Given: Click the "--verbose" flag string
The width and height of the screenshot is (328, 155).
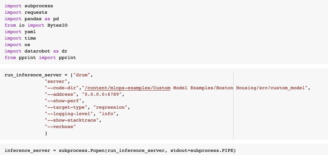Looking at the screenshot, I should [60, 127].
